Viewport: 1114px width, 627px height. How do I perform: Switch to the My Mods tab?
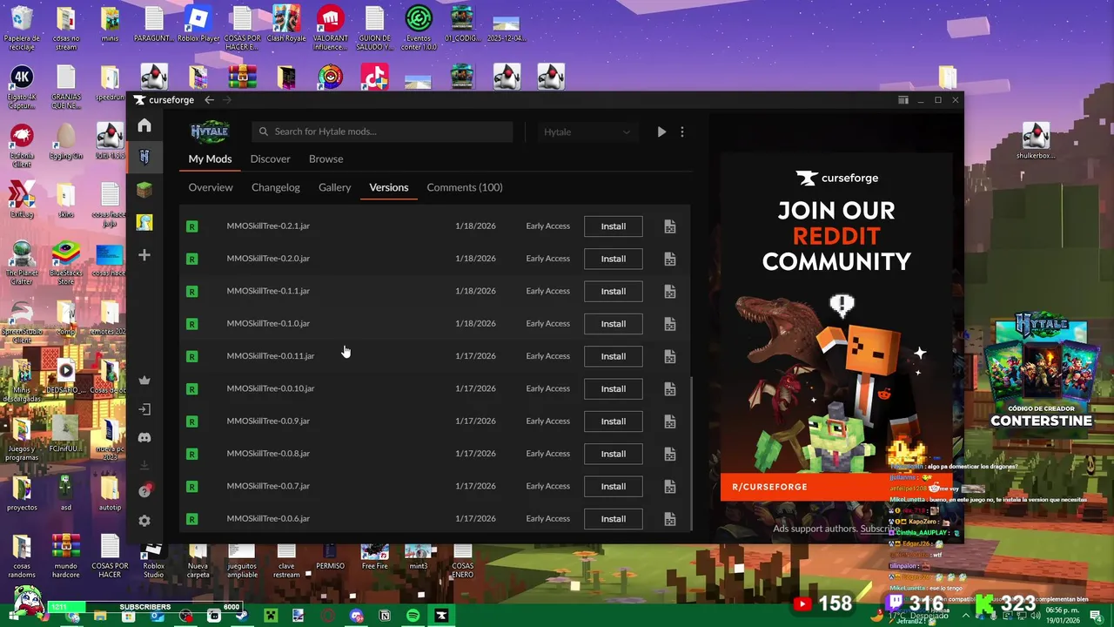point(210,159)
